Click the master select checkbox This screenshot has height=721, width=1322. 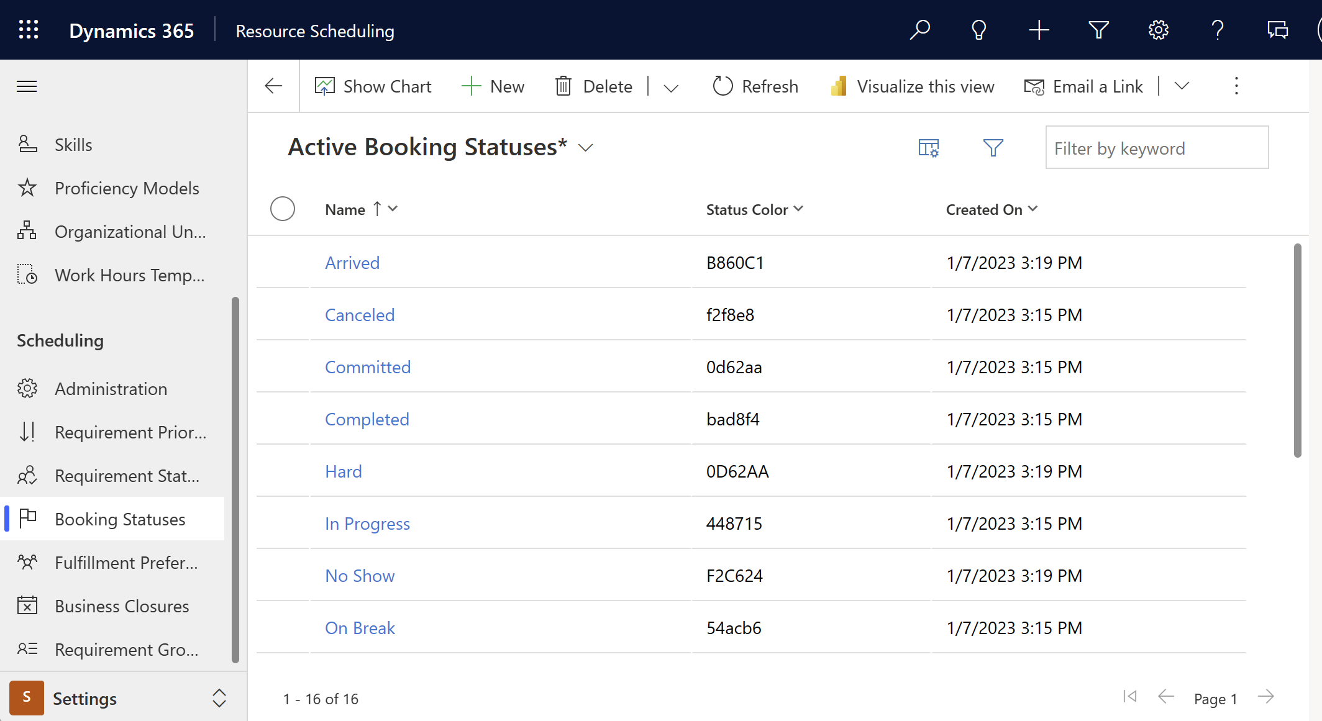click(281, 209)
